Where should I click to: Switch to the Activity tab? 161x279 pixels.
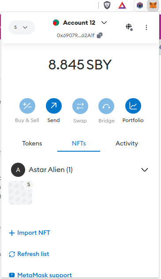pyautogui.click(x=127, y=143)
